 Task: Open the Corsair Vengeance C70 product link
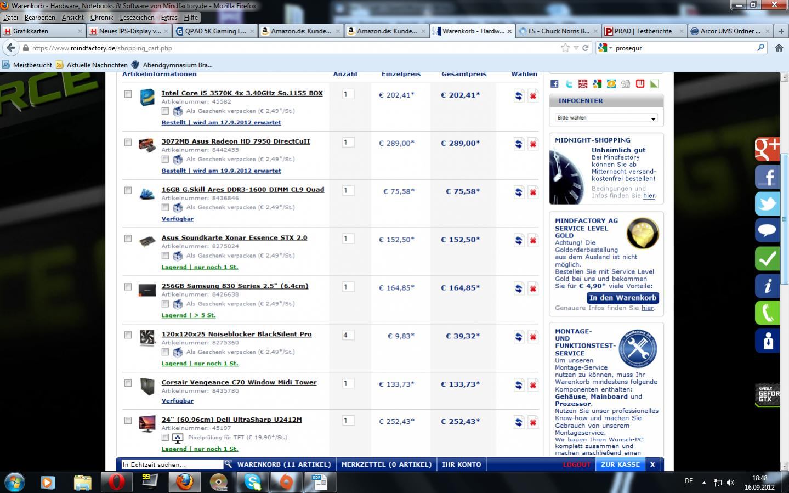(239, 382)
